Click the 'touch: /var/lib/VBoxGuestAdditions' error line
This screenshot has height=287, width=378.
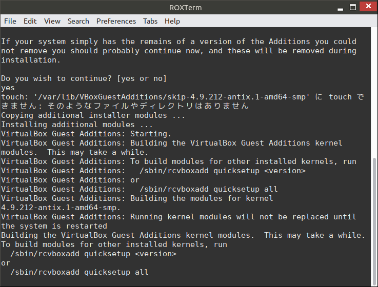(x=183, y=97)
